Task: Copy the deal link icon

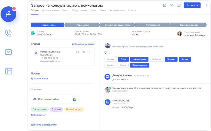Action: click(171, 5)
